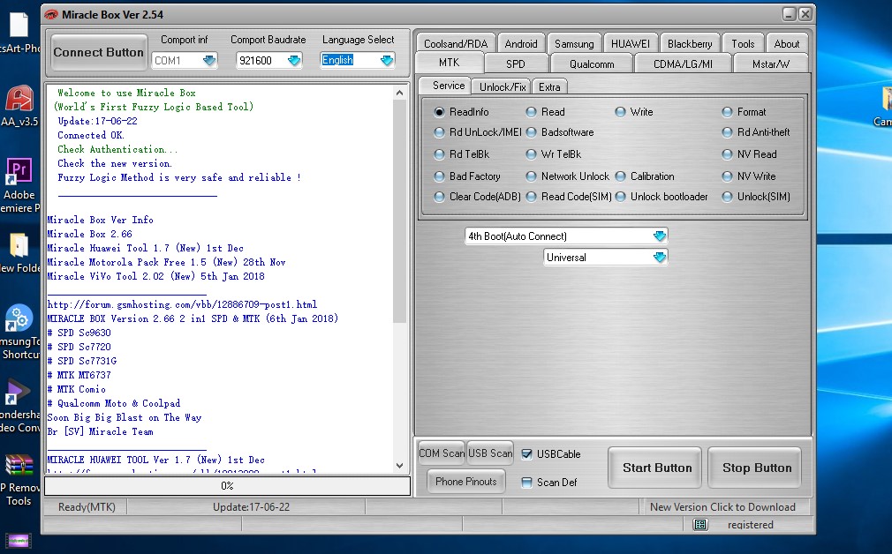The width and height of the screenshot is (892, 554).
Task: Click the gsmhosting forum URL in the log
Action: [182, 304]
